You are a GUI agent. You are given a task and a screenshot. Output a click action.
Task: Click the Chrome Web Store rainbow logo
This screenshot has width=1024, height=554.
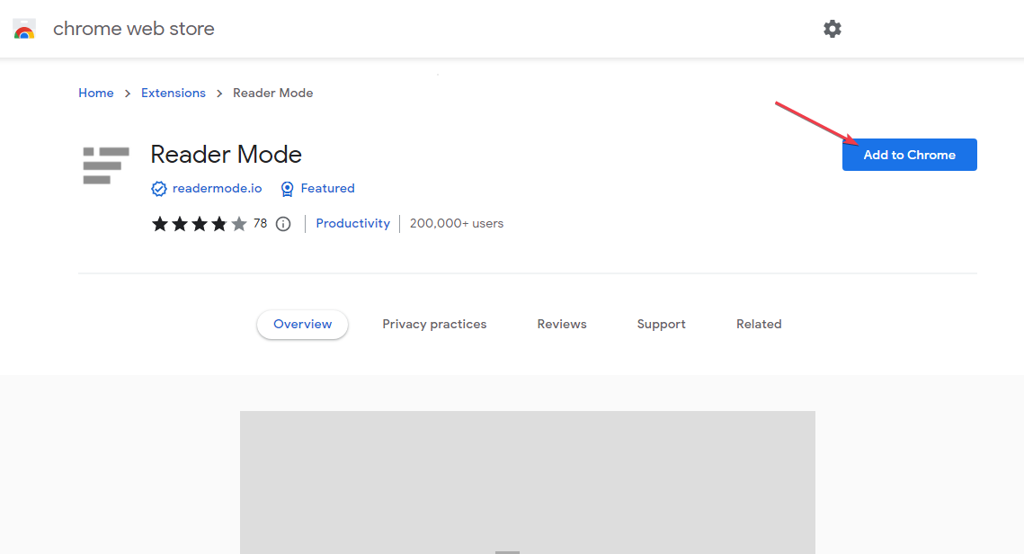tap(24, 29)
